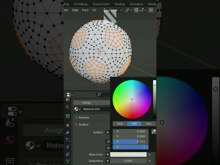Select the HSV color mode
The height and width of the screenshot is (165, 220).
pyautogui.click(x=134, y=124)
